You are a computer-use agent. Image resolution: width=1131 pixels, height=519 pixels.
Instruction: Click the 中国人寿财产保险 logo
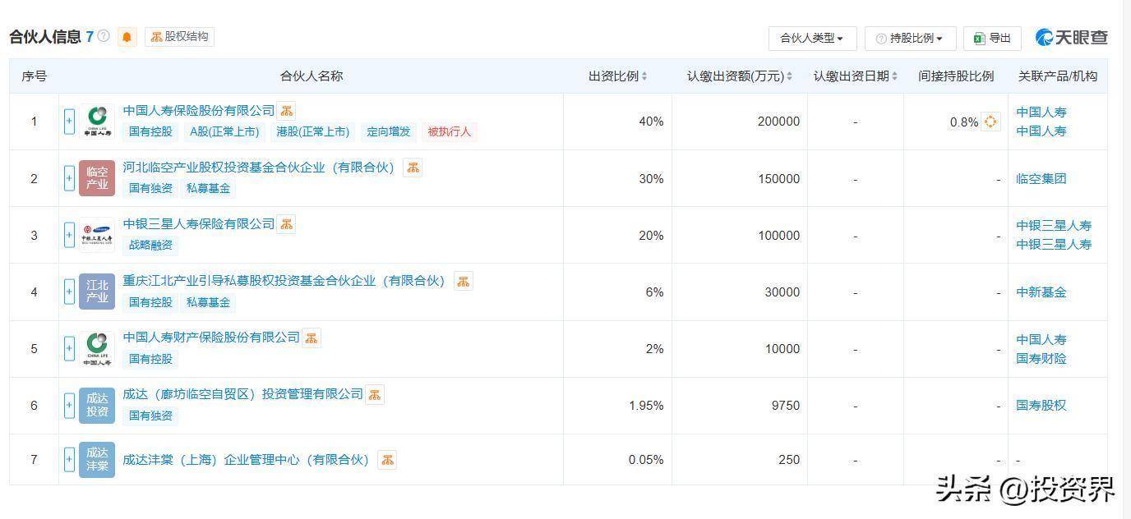[97, 349]
